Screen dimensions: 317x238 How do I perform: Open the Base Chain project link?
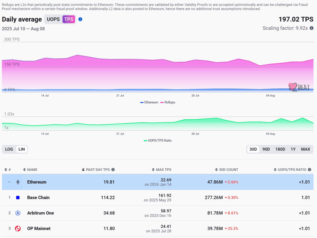coord(38,197)
